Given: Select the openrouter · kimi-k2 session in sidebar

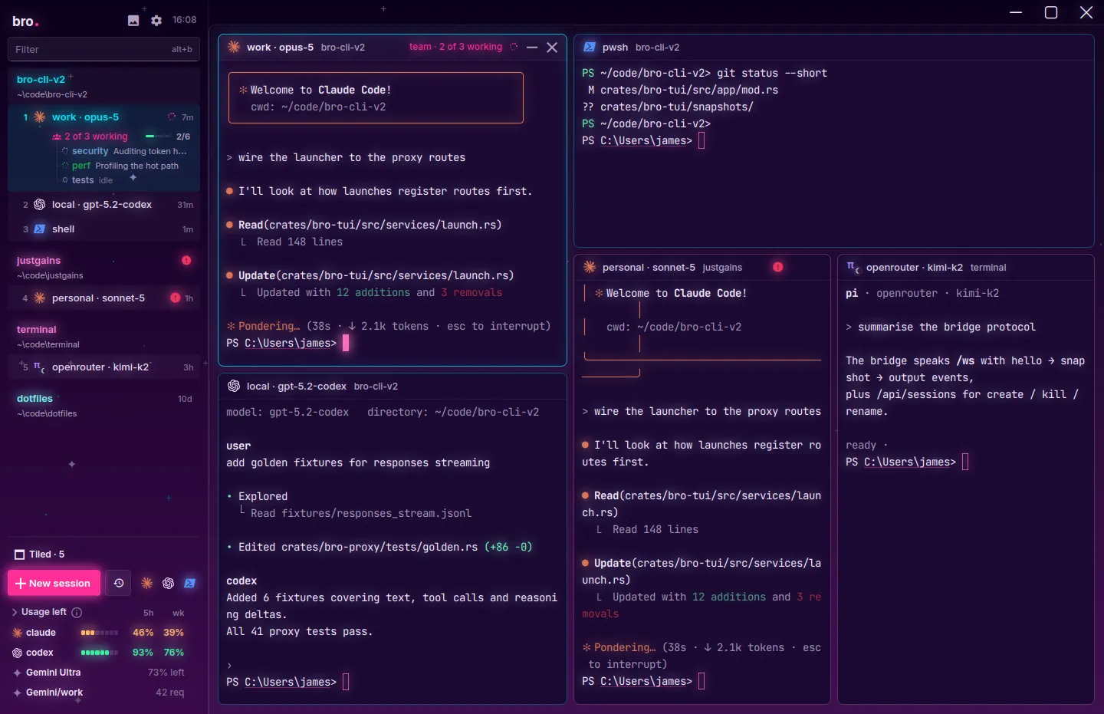Looking at the screenshot, I should click(104, 367).
